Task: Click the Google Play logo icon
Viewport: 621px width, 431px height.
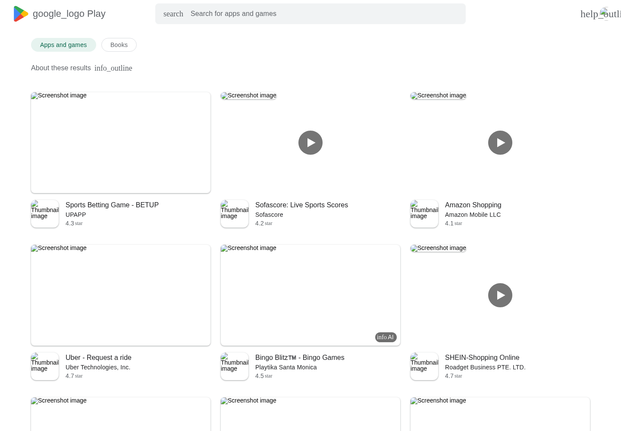Action: (x=21, y=14)
